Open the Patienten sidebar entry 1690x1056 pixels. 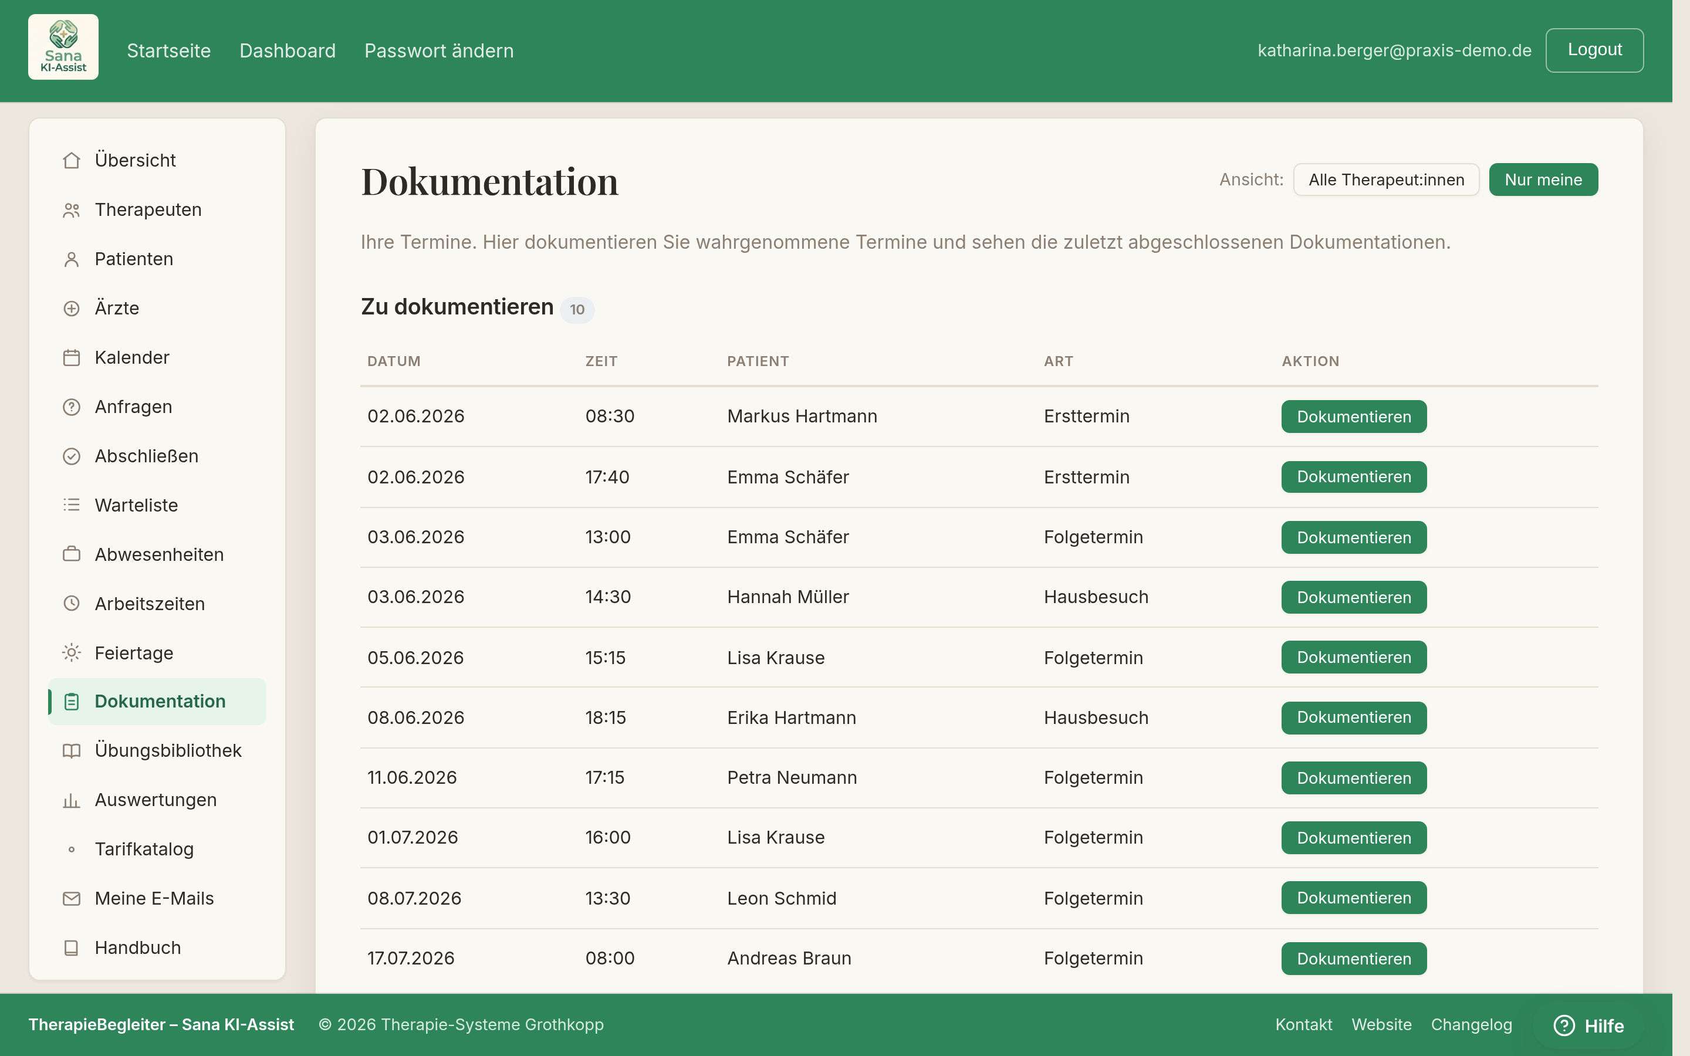coord(157,259)
